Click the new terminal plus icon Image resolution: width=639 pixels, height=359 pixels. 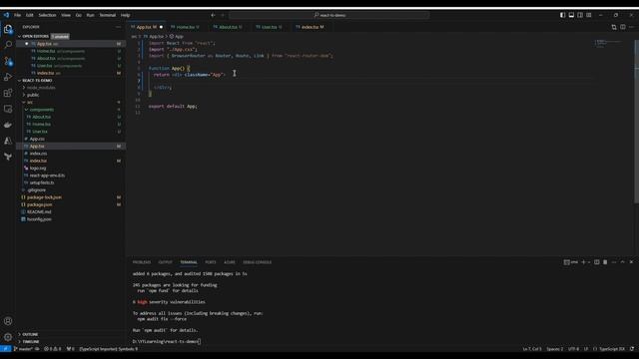tap(583, 262)
